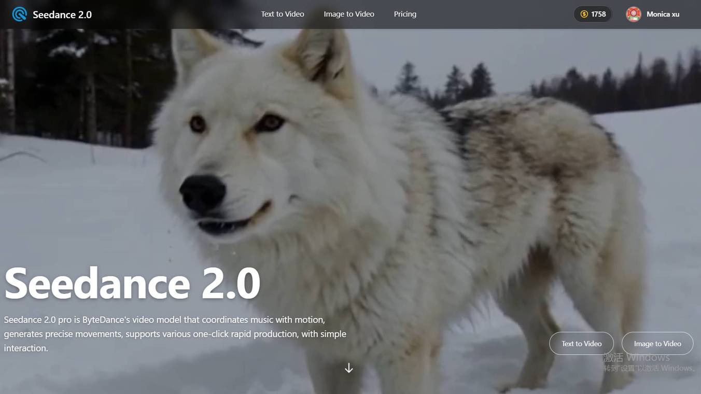701x394 pixels.
Task: Select the Monica xu username text
Action: tap(662, 14)
